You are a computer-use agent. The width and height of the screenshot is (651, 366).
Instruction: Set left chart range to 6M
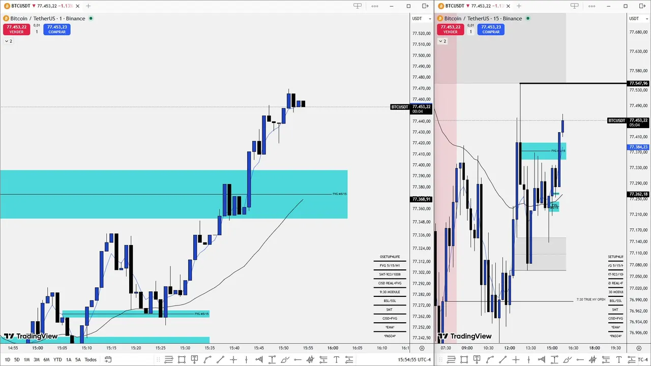pyautogui.click(x=46, y=359)
